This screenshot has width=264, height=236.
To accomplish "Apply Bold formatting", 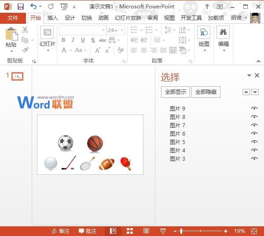I will point(63,40).
